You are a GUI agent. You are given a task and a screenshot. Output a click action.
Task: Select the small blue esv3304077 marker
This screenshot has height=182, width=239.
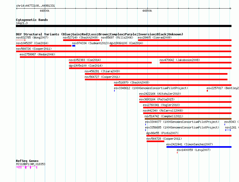[145, 124]
